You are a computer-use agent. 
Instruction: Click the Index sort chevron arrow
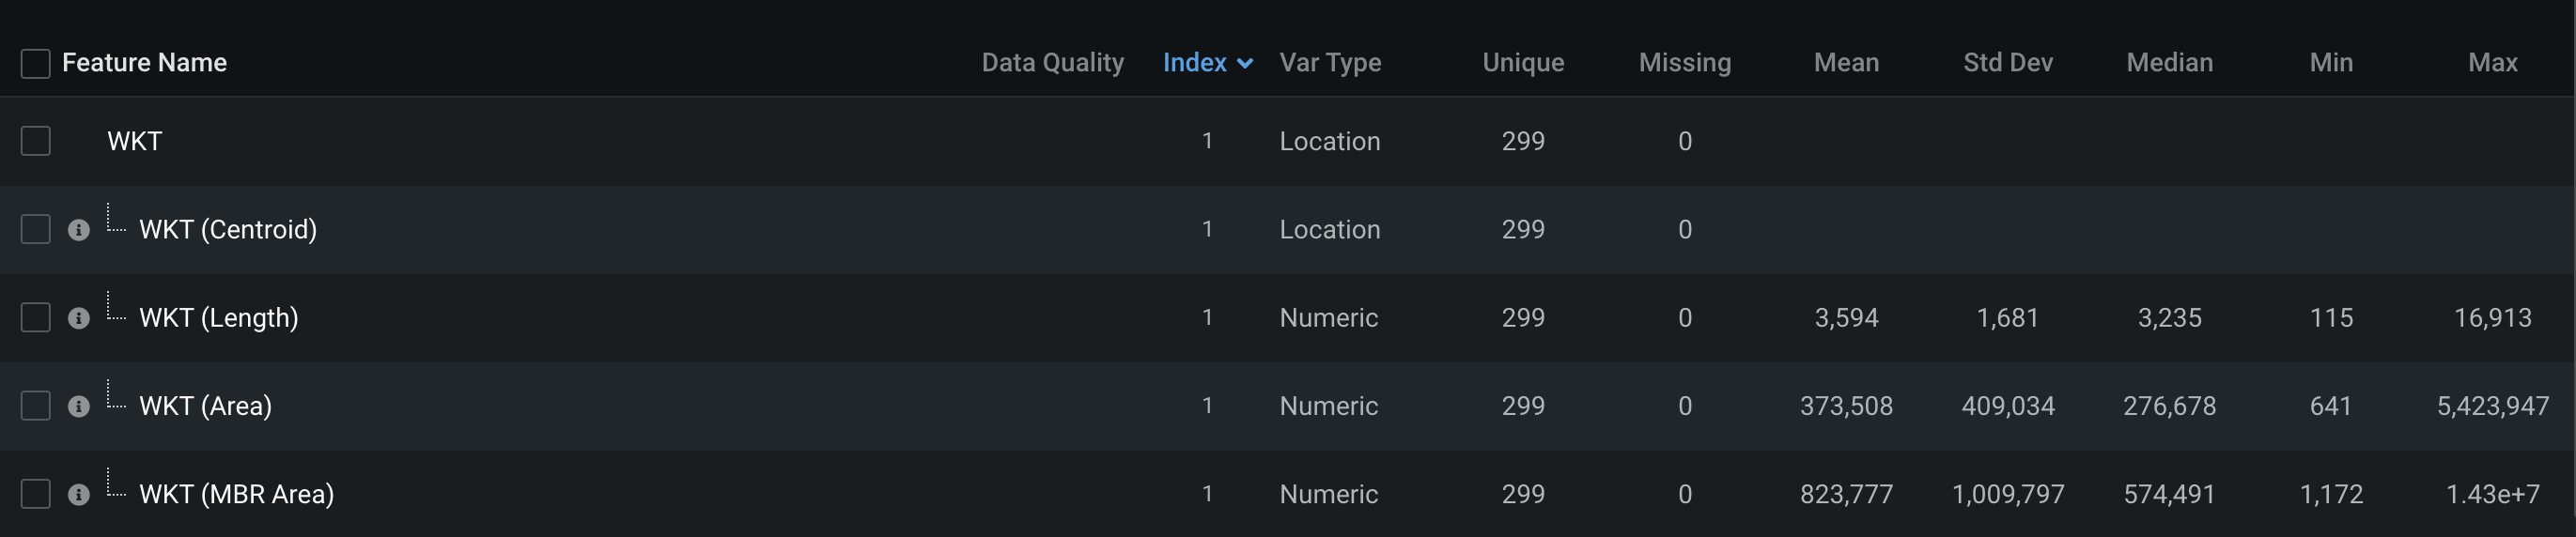pyautogui.click(x=1245, y=64)
